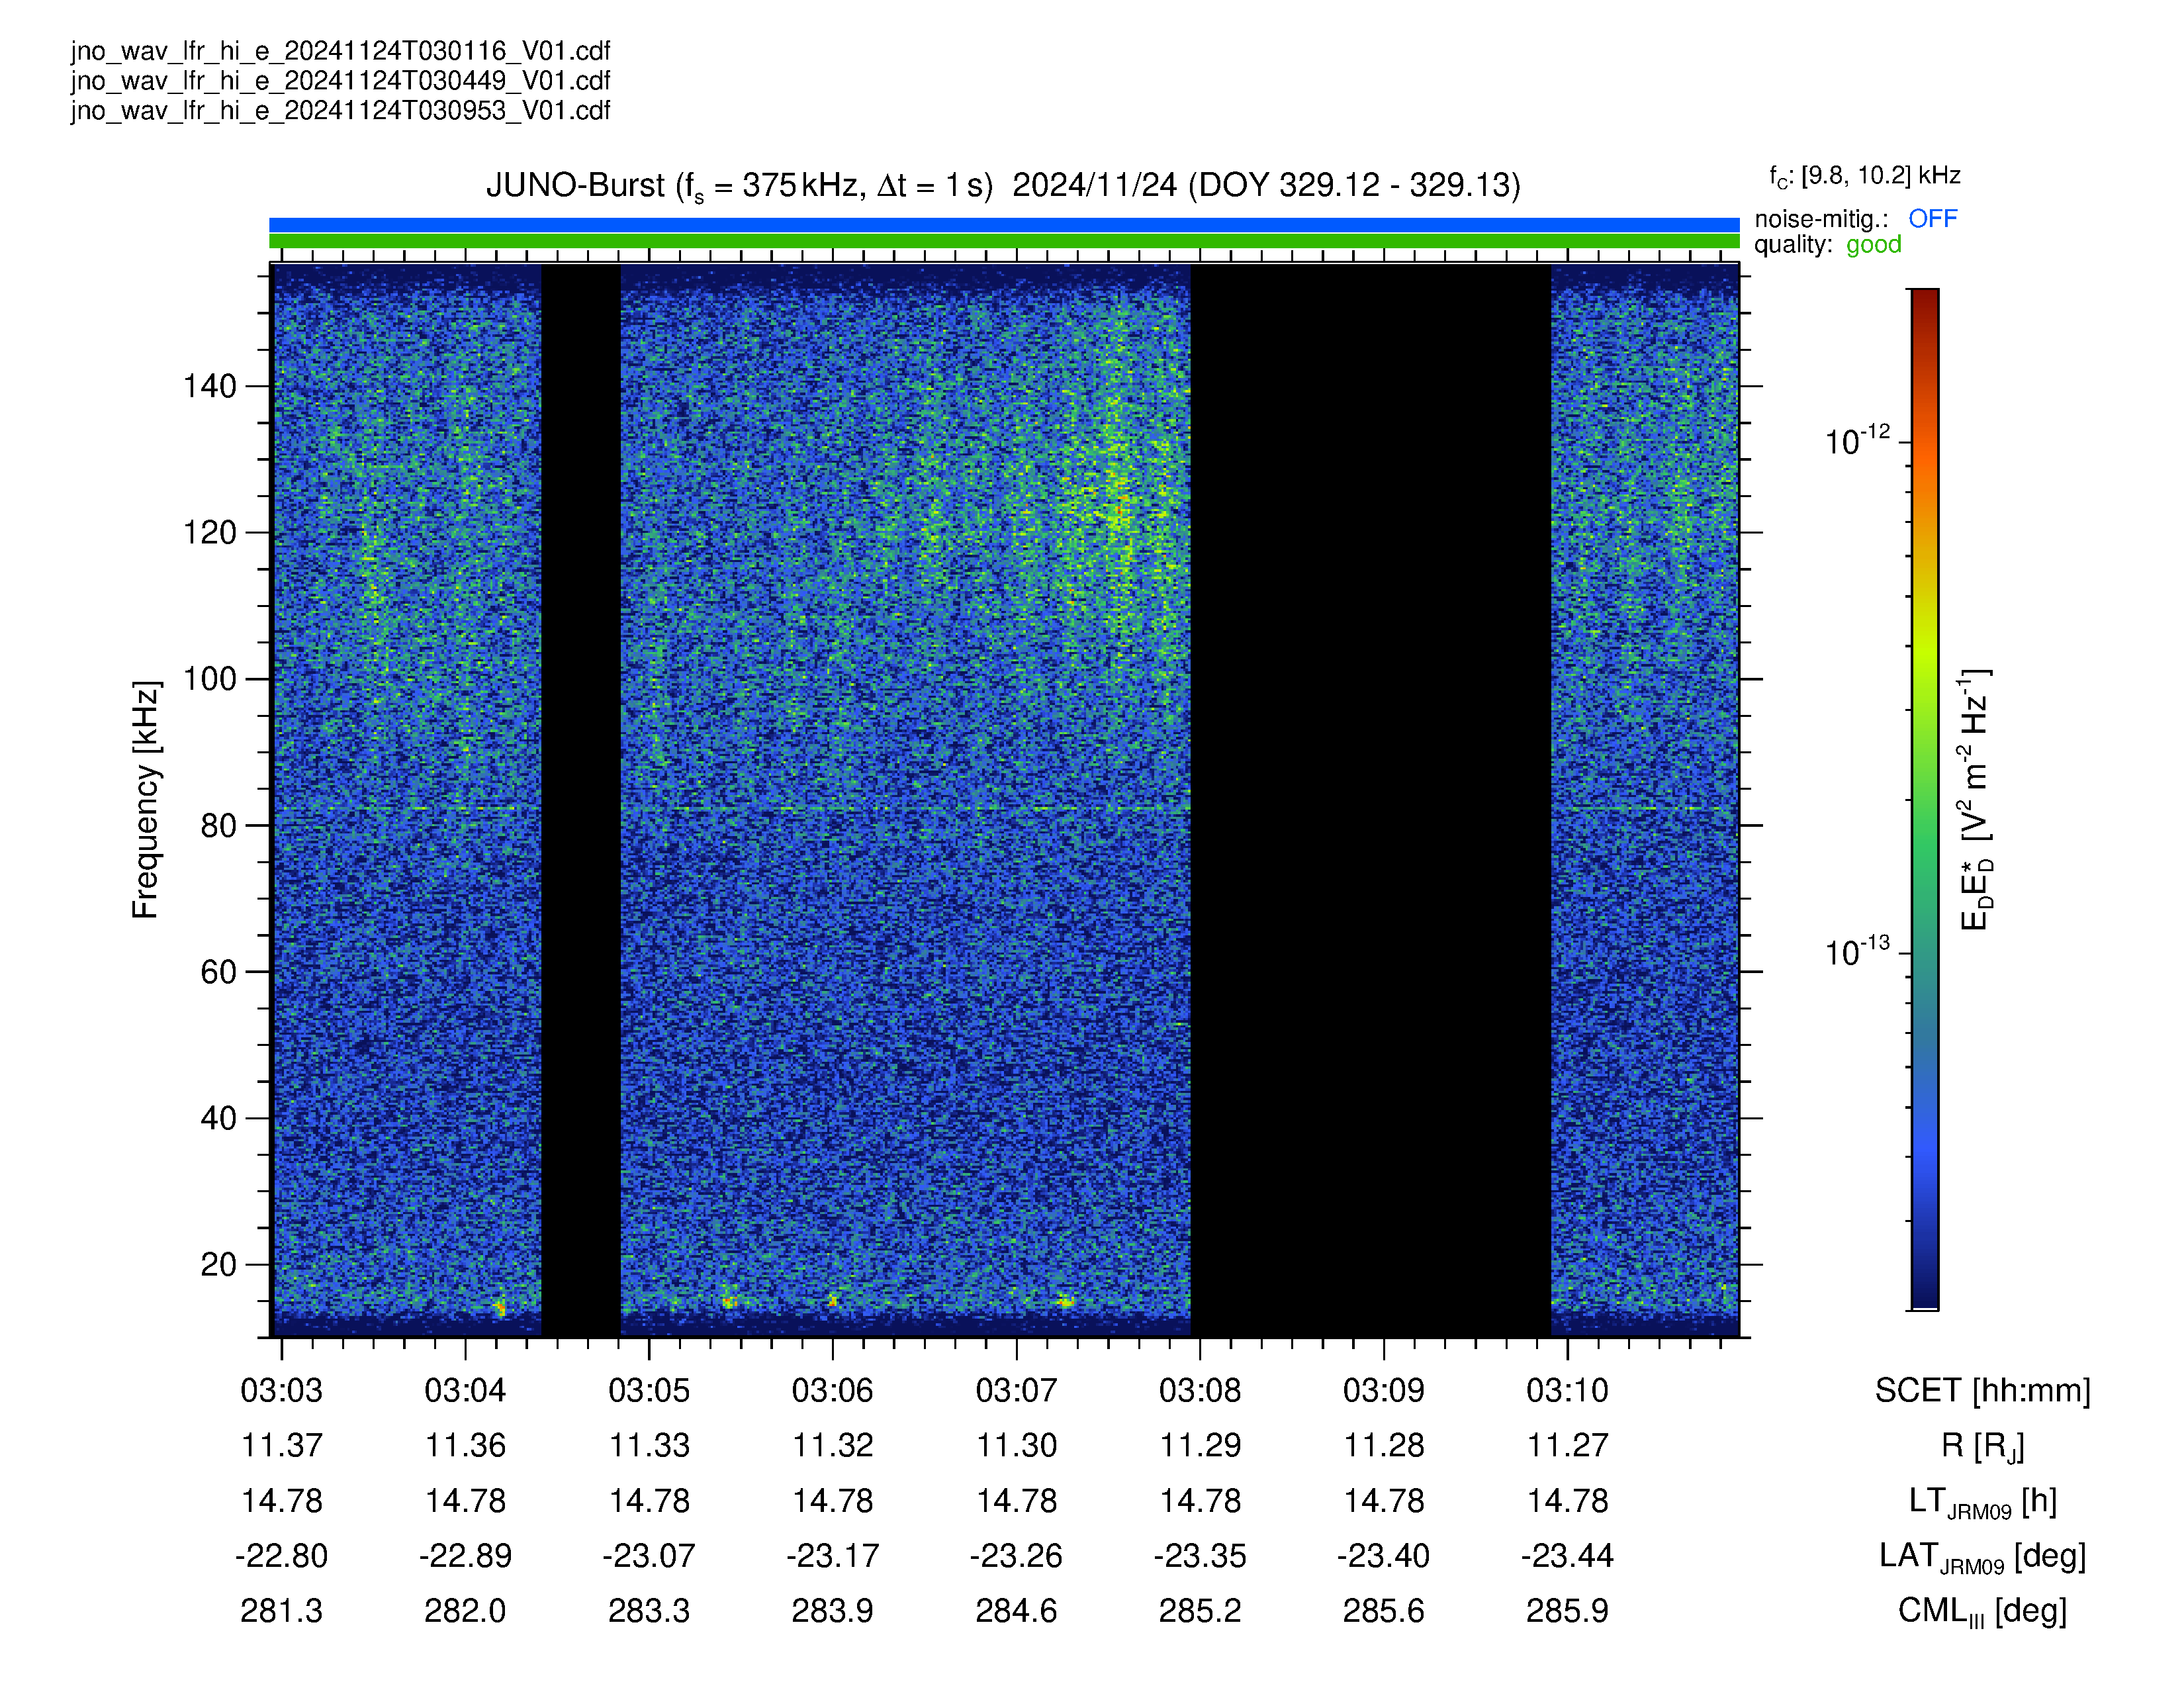Viewport: 2184px width, 1688px height.
Task: Click the 10^-12 colorbar tick label
Action: 1857,440
